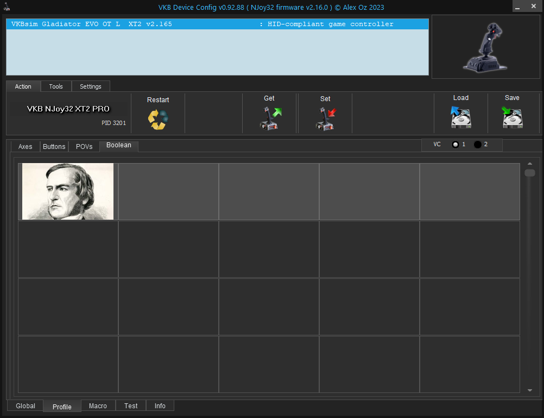Open the Axes tab

[x=26, y=147]
